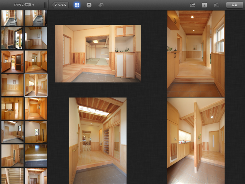The image size is (245, 184).
Task: Go back with the アルバム button
Action: coord(60,5)
